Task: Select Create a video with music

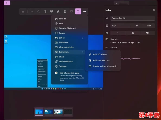Action: [103, 66]
